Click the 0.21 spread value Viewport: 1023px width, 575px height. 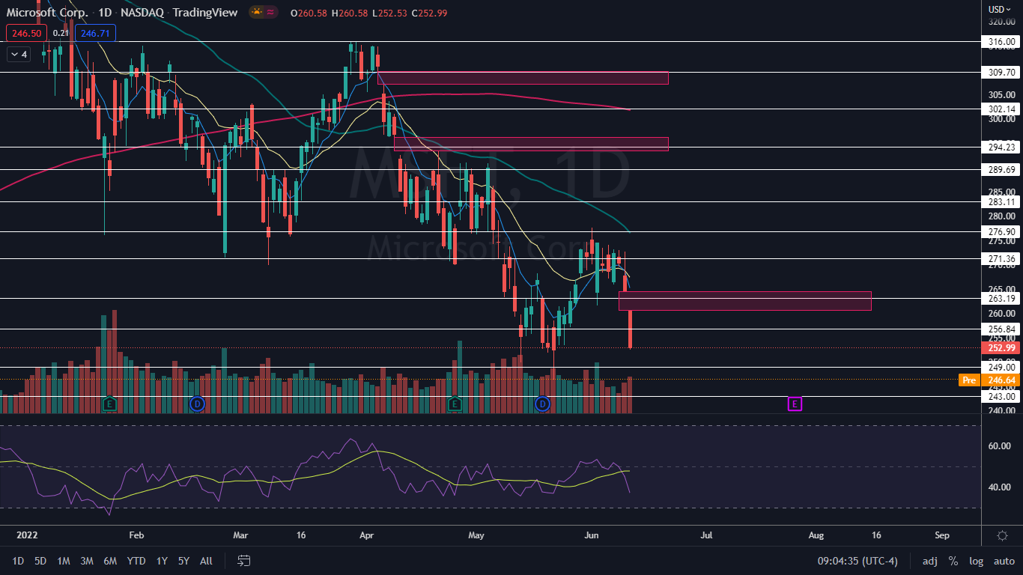(61, 32)
